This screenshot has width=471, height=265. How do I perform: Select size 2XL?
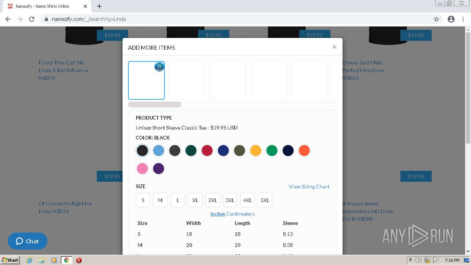213,200
